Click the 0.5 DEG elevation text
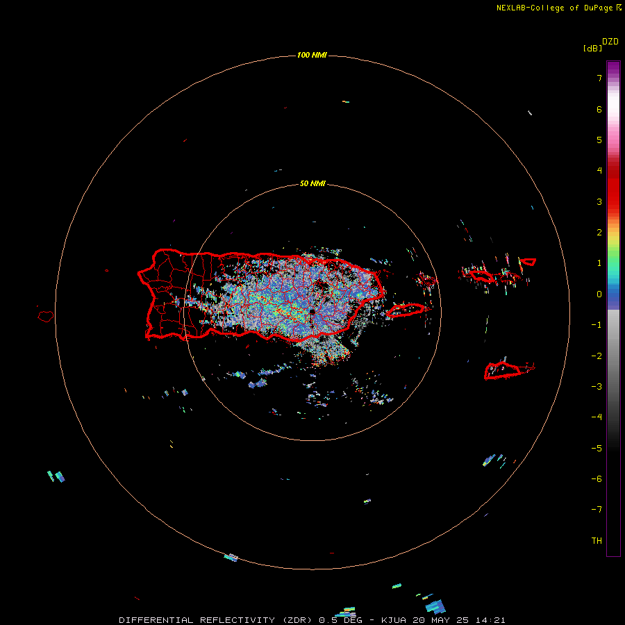This screenshot has height=625, width=625. point(340,620)
